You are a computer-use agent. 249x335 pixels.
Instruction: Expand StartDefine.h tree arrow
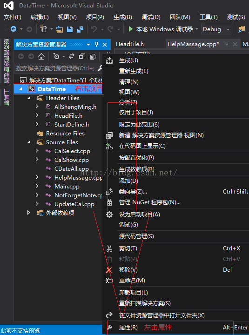[37, 124]
